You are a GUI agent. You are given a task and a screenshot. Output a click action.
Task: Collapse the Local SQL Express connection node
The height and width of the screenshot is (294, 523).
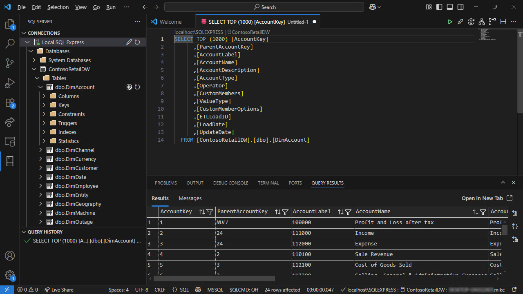click(27, 42)
